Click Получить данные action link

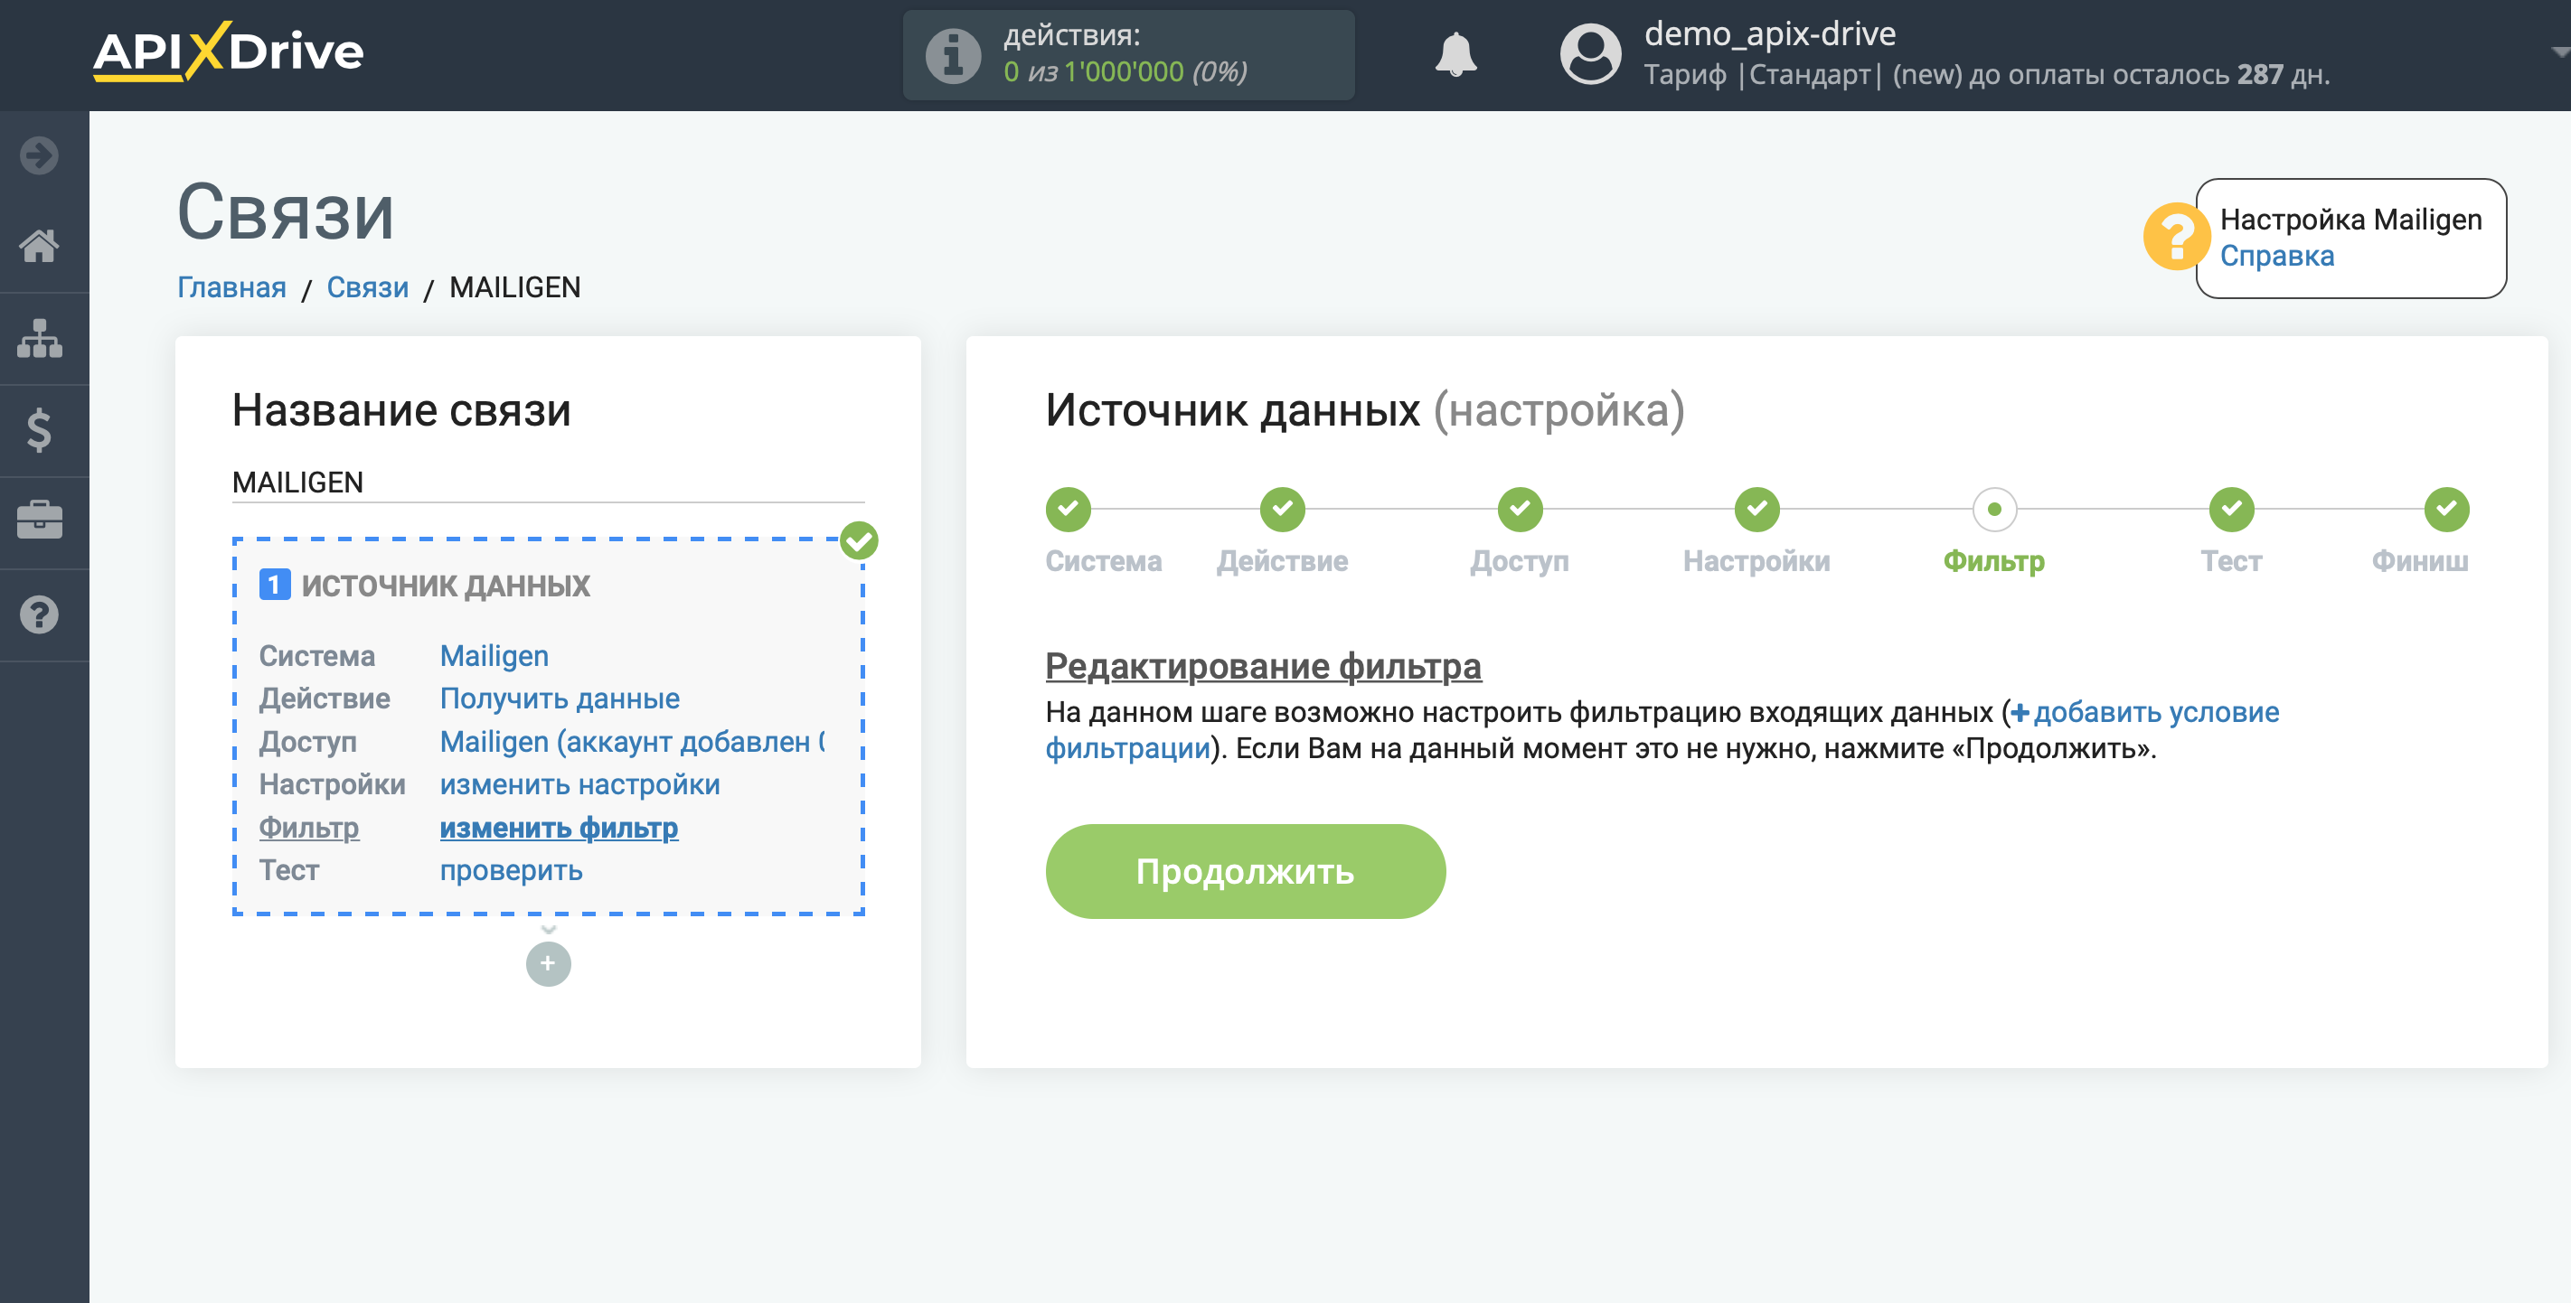point(559,698)
